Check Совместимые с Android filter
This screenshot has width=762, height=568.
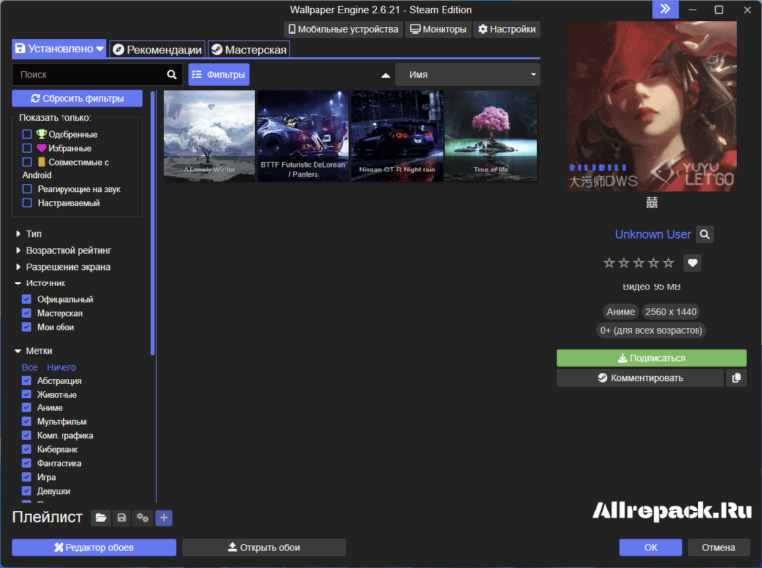(27, 162)
